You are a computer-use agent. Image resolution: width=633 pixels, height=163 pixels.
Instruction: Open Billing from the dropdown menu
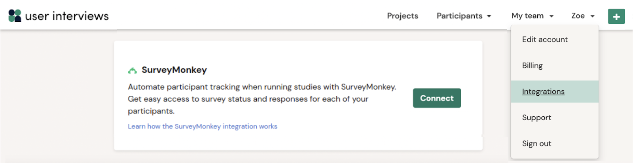tap(532, 66)
